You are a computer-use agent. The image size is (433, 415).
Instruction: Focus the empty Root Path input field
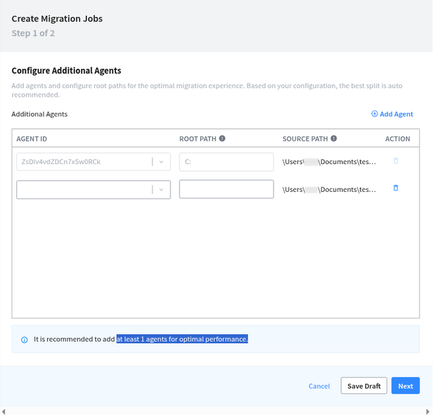click(x=226, y=189)
